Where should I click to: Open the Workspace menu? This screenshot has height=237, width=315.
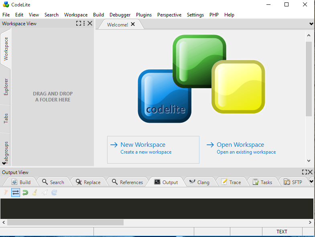point(76,15)
